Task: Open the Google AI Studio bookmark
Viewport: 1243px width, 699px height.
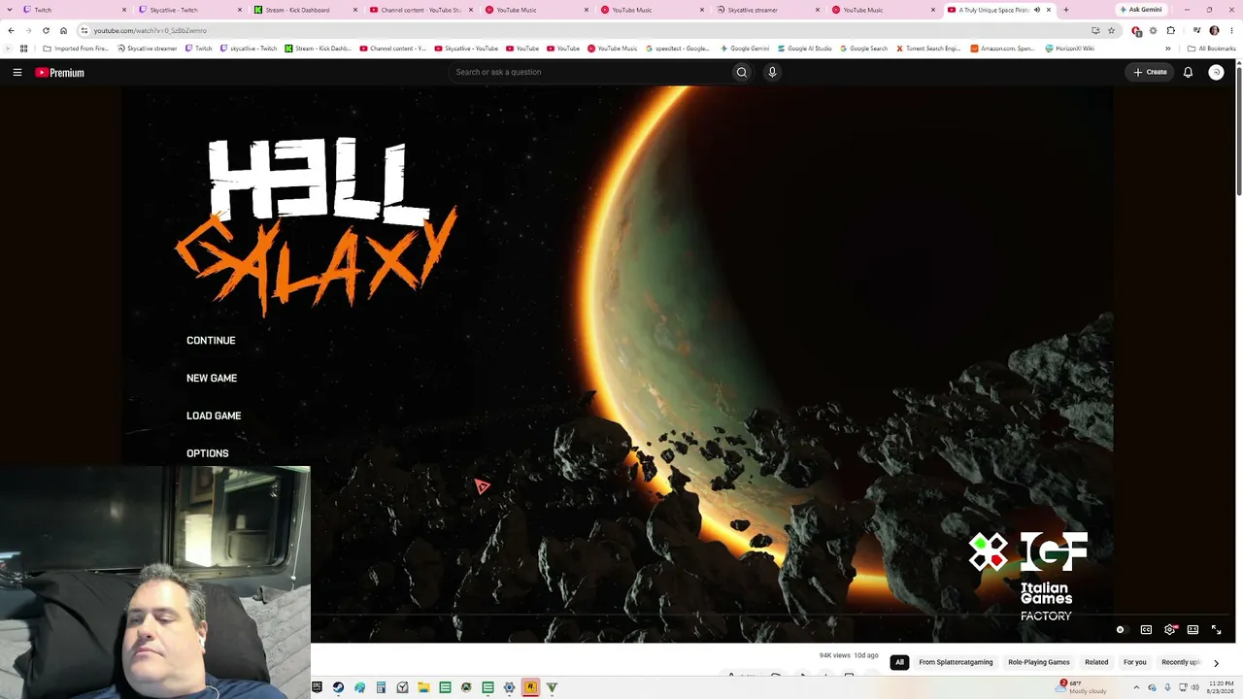Action: 804,49
